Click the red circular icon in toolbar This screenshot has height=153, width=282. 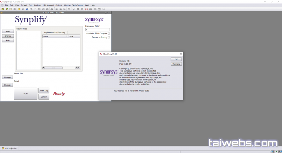point(86,9)
